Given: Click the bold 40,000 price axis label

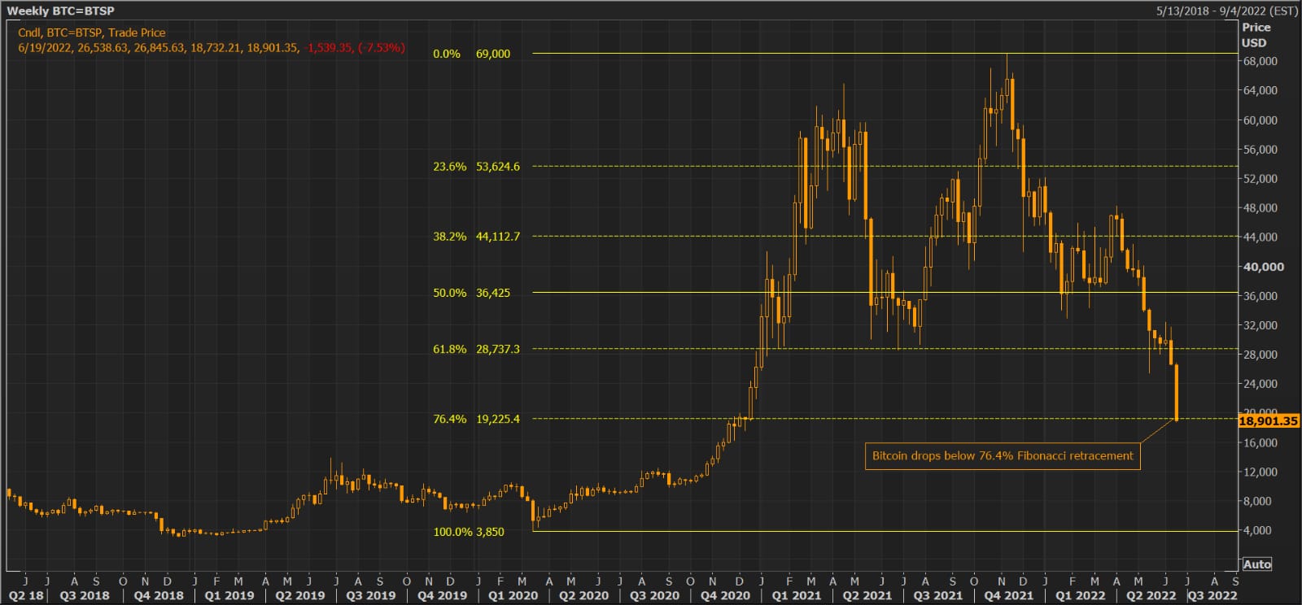Looking at the screenshot, I should pyautogui.click(x=1263, y=267).
